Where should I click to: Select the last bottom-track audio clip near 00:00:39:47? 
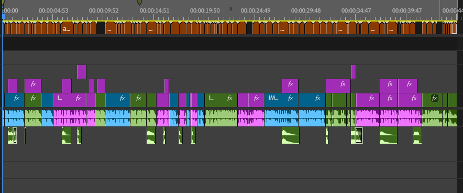coord(417,135)
